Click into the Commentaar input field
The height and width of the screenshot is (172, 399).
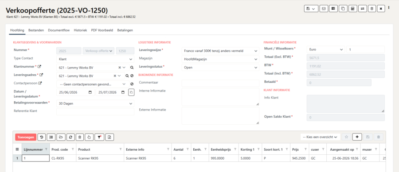pyautogui.click(x=220, y=83)
